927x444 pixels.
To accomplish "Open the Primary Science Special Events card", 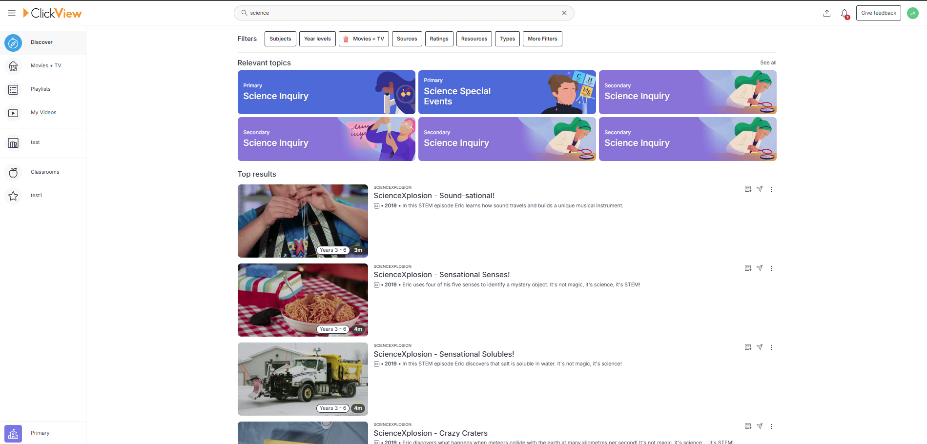I will click(507, 92).
